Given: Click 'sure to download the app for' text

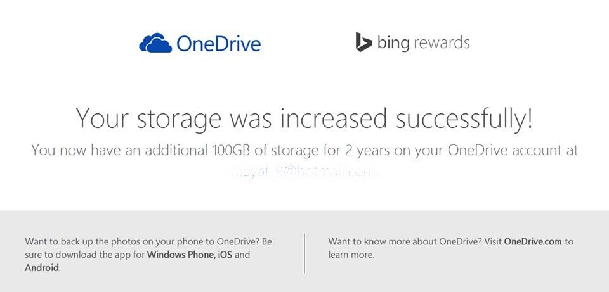Looking at the screenshot, I should click(85, 255).
